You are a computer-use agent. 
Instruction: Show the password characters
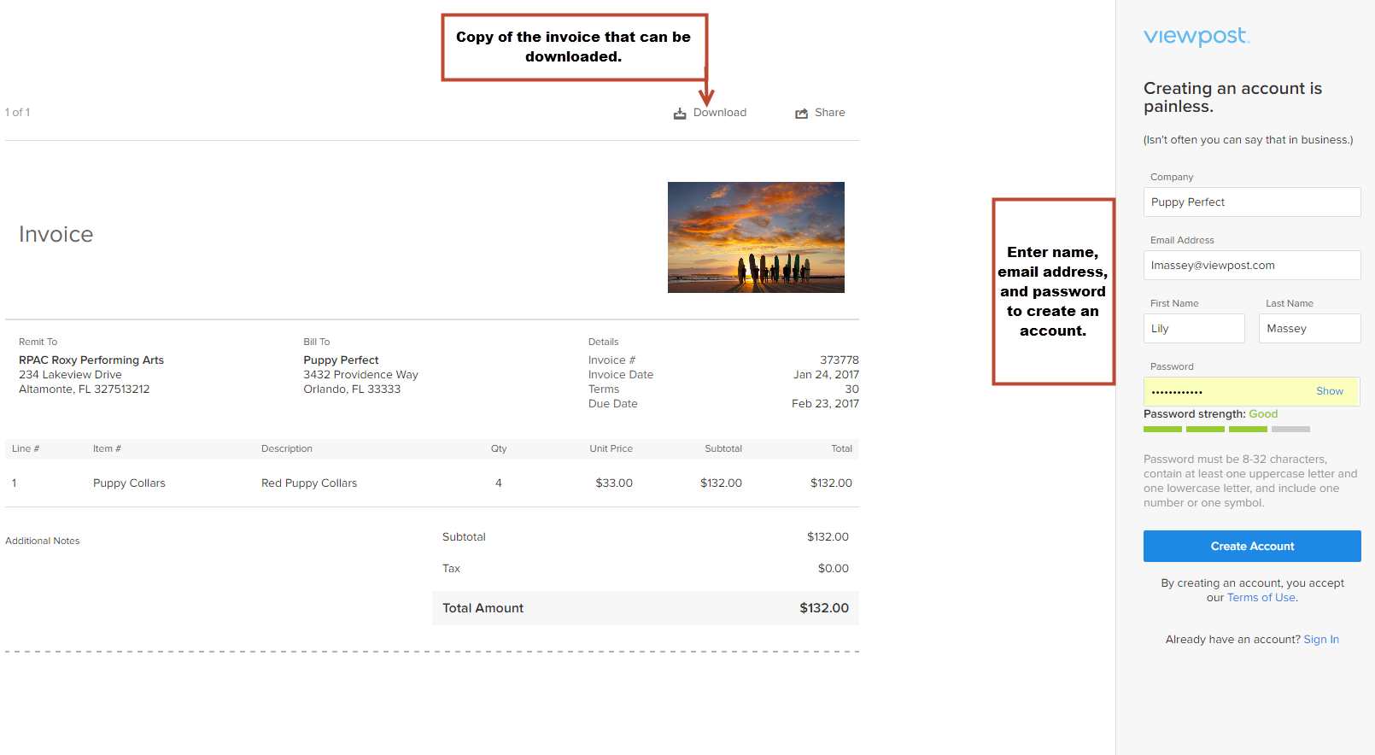1330,391
